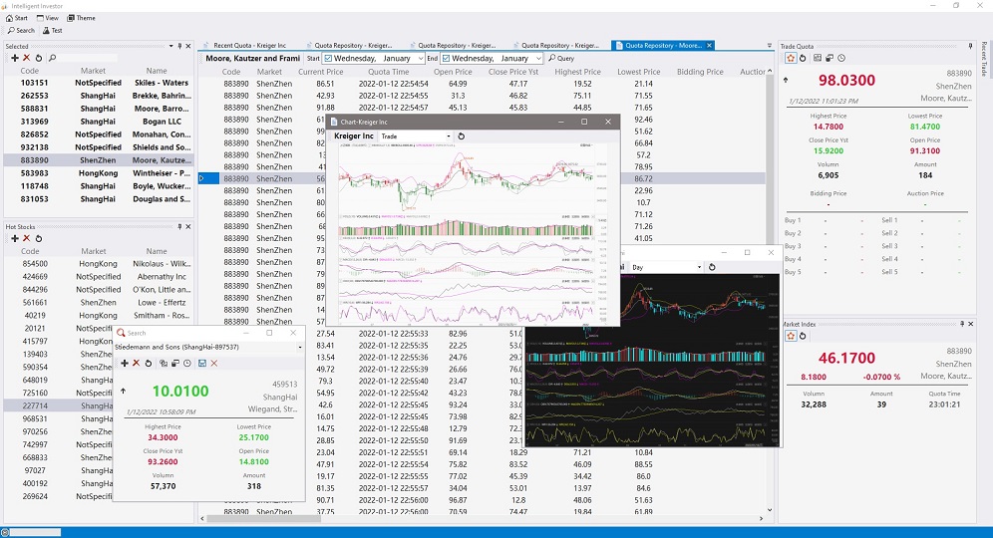Image resolution: width=993 pixels, height=538 pixels.
Task: Toggle the End date checkbox
Action: 446,58
